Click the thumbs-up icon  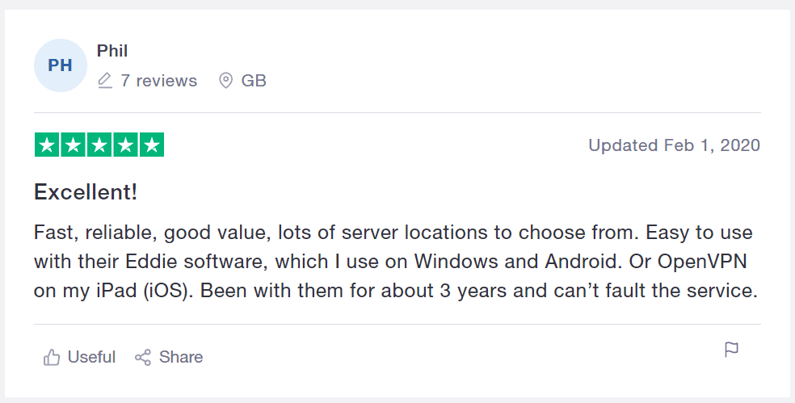52,357
